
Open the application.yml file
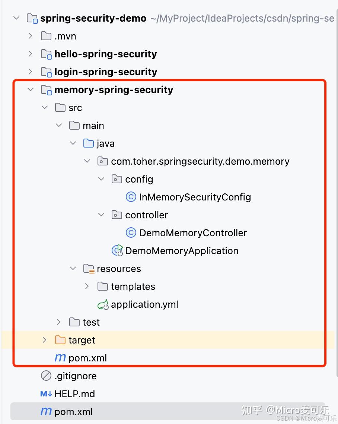[144, 304]
